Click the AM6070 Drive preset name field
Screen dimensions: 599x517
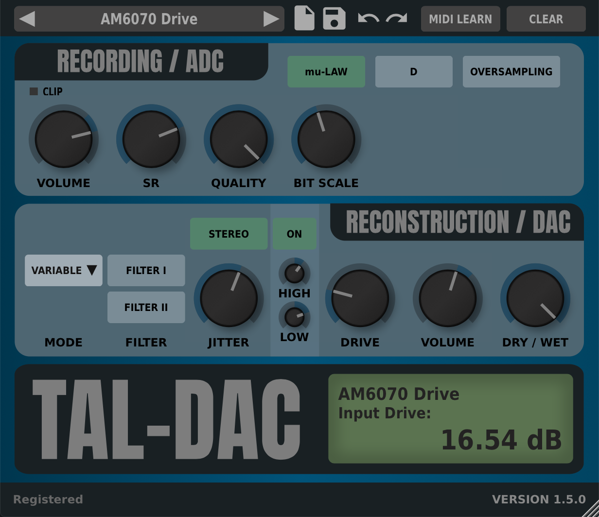[x=149, y=18]
